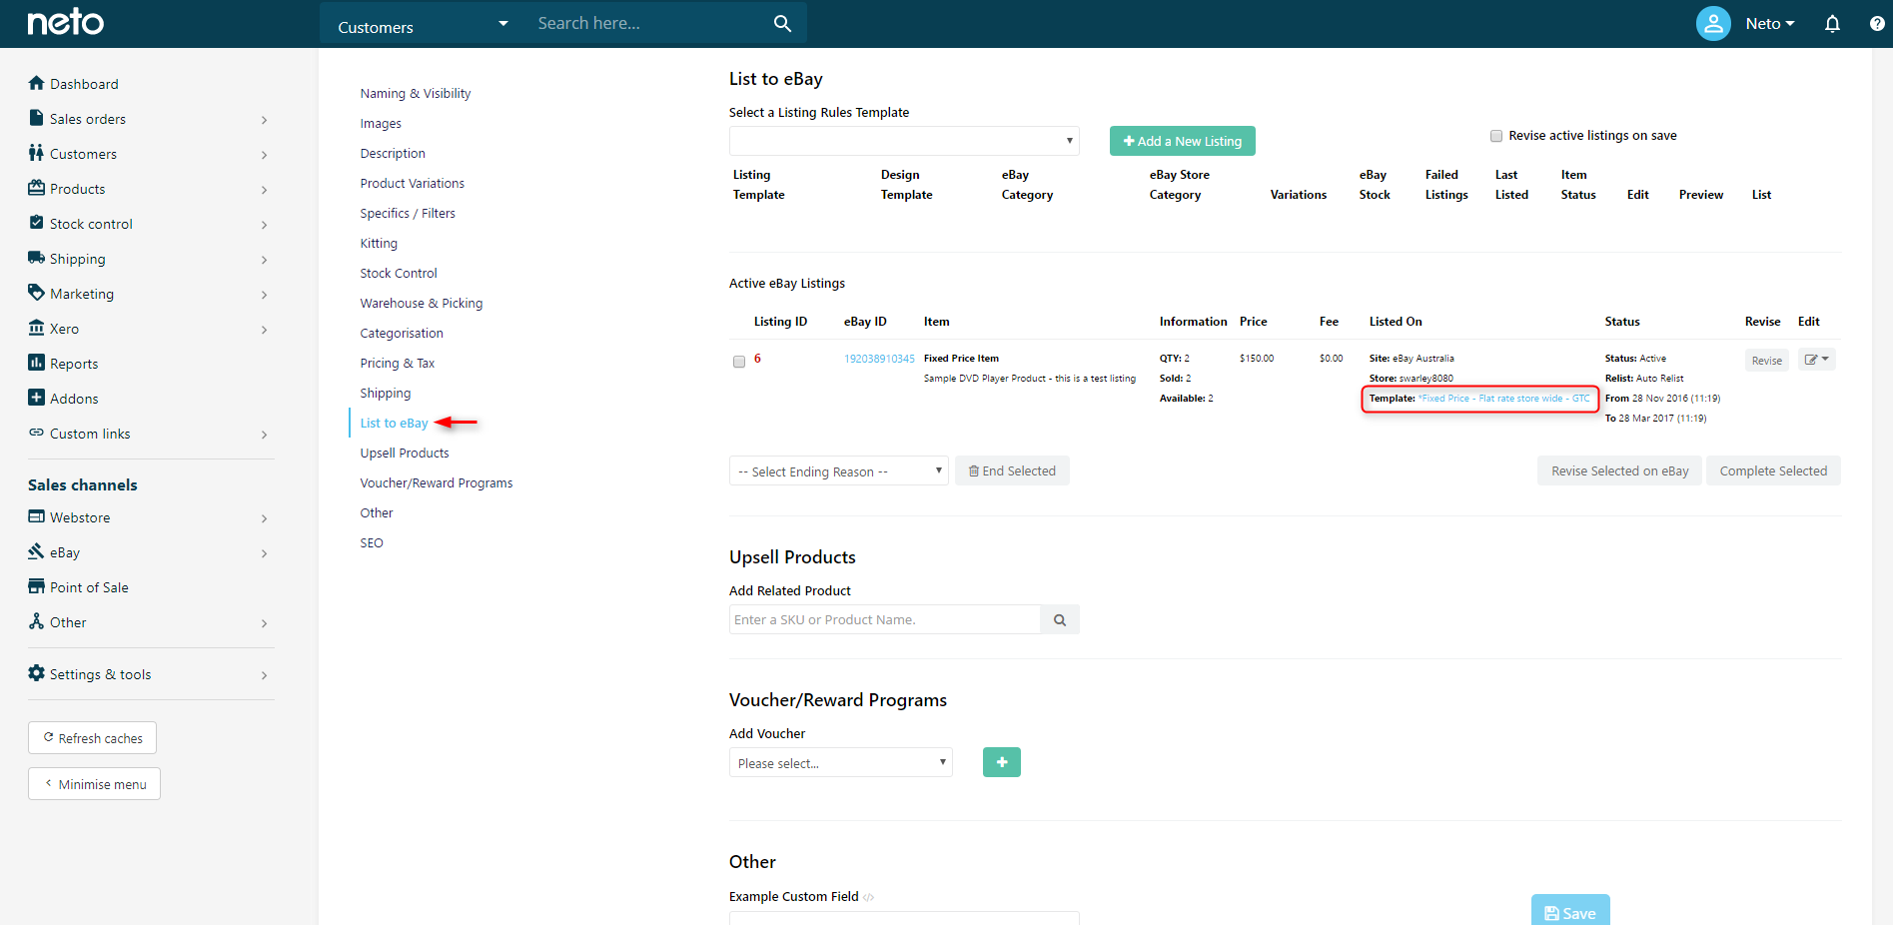The height and width of the screenshot is (925, 1893).
Task: Click the Stock control clipboard icon
Action: pos(37,223)
